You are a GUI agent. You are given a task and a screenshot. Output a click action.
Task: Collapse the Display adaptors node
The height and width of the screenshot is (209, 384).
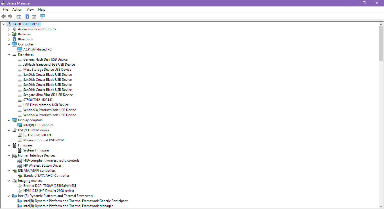[x=9, y=120]
